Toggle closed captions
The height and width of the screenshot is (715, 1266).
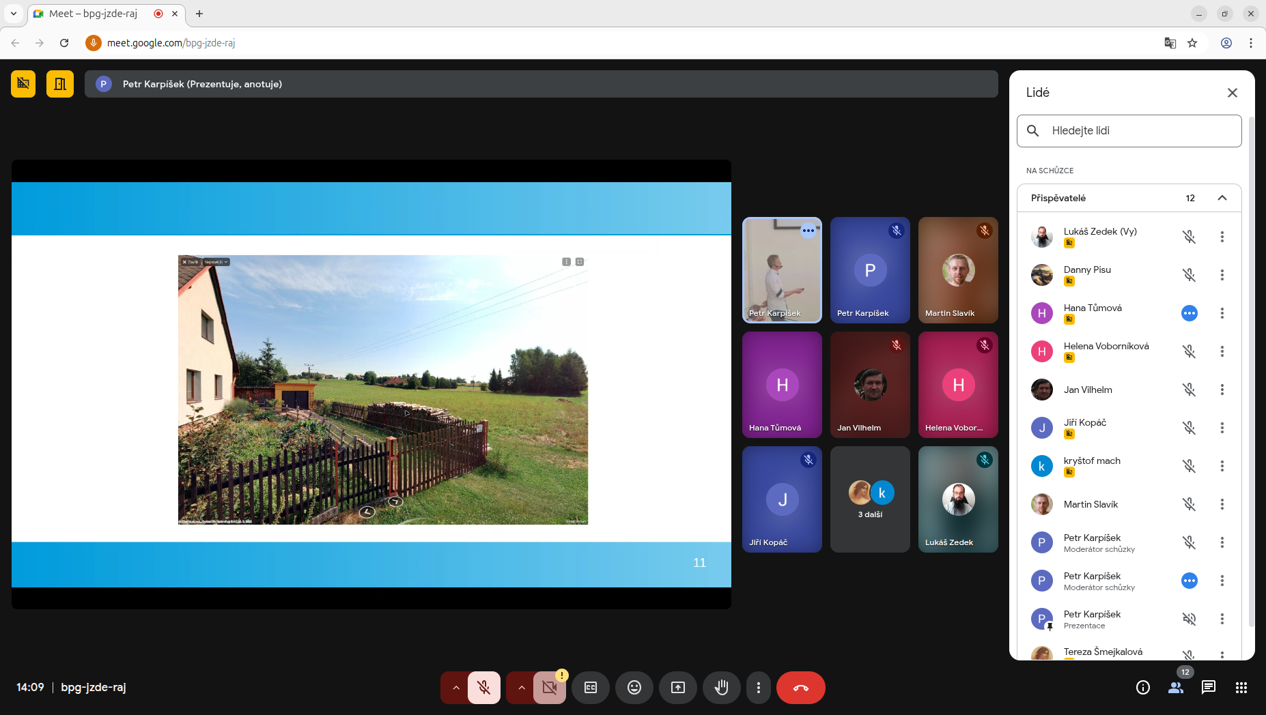(591, 688)
